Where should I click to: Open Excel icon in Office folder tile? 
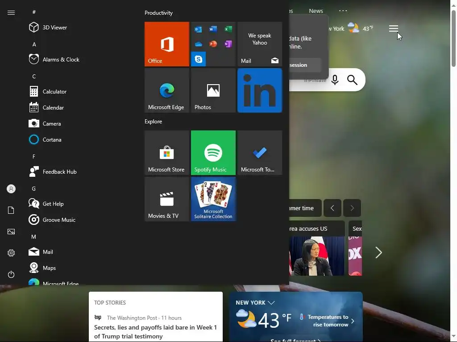point(228,29)
